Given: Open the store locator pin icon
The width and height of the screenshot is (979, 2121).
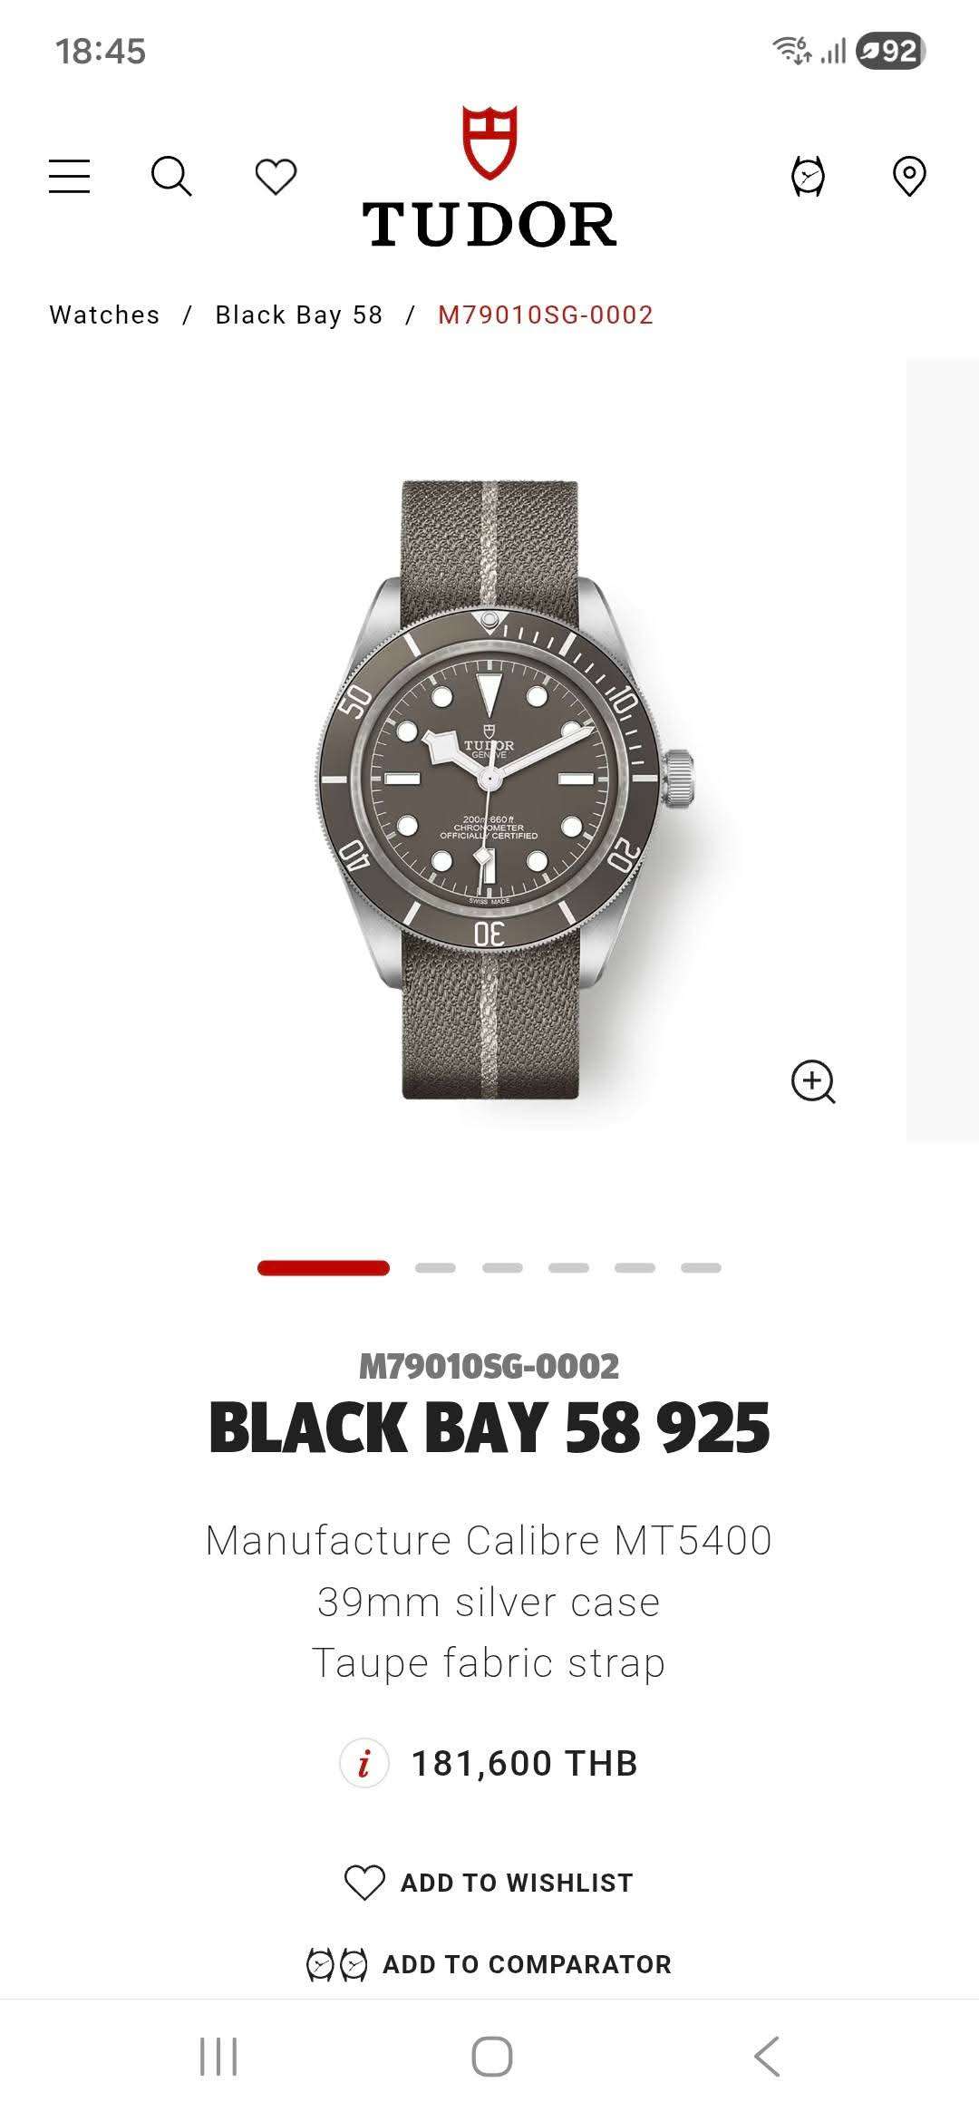Looking at the screenshot, I should pos(909,176).
